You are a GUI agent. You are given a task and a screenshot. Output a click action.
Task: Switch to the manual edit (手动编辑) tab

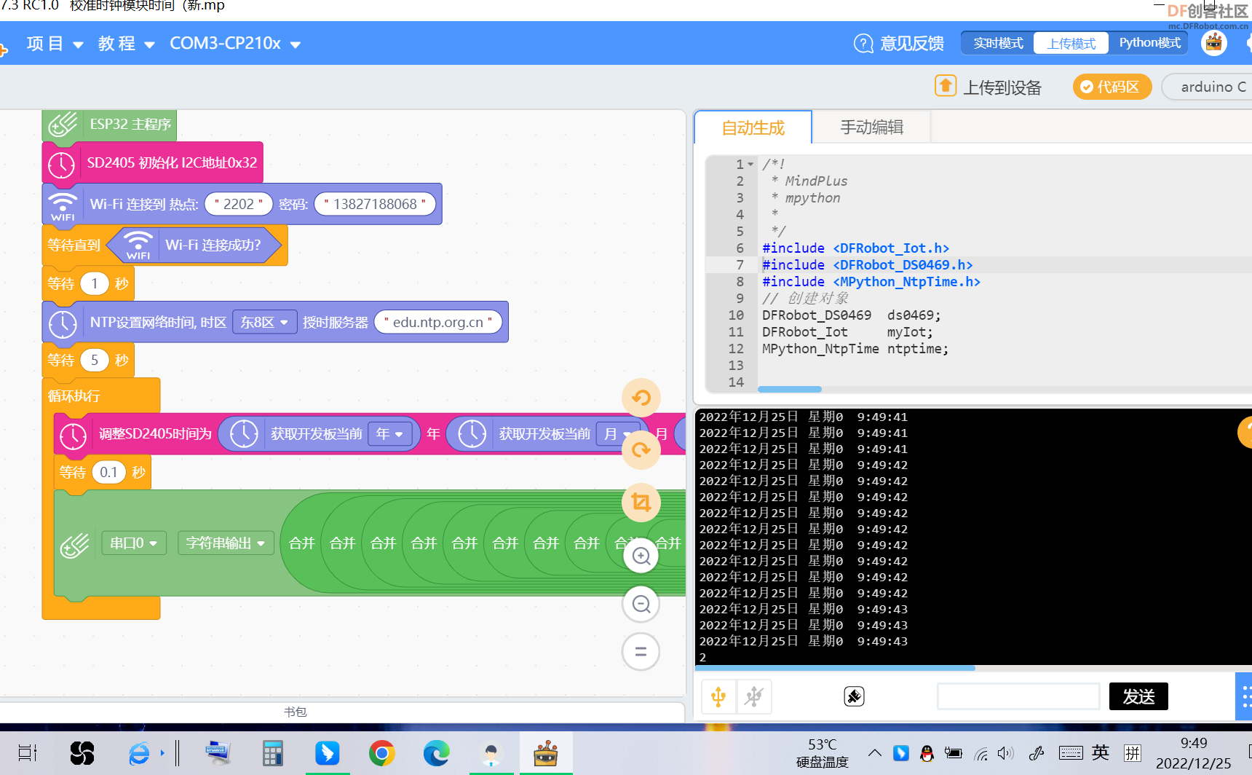click(x=871, y=127)
